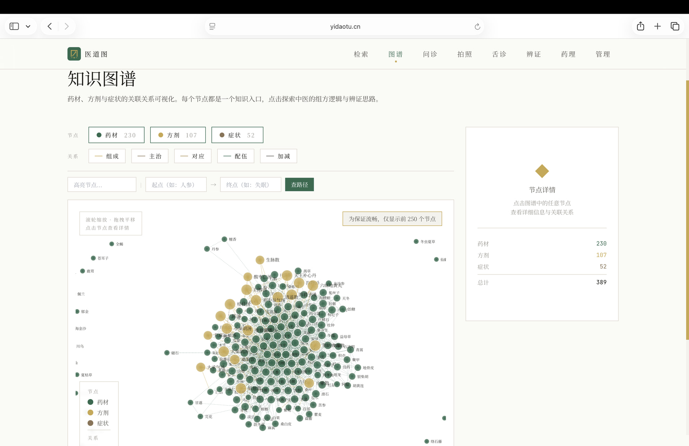Reload the yidaotu.cn page
Viewport: 689px width, 446px height.
[x=477, y=27]
